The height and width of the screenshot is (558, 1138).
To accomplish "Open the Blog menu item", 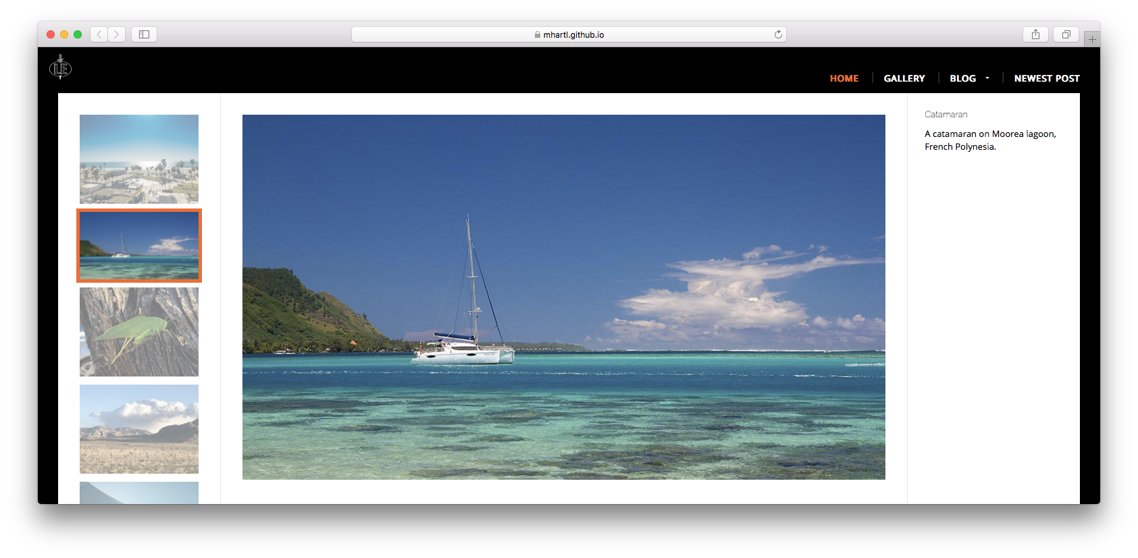I will [962, 78].
